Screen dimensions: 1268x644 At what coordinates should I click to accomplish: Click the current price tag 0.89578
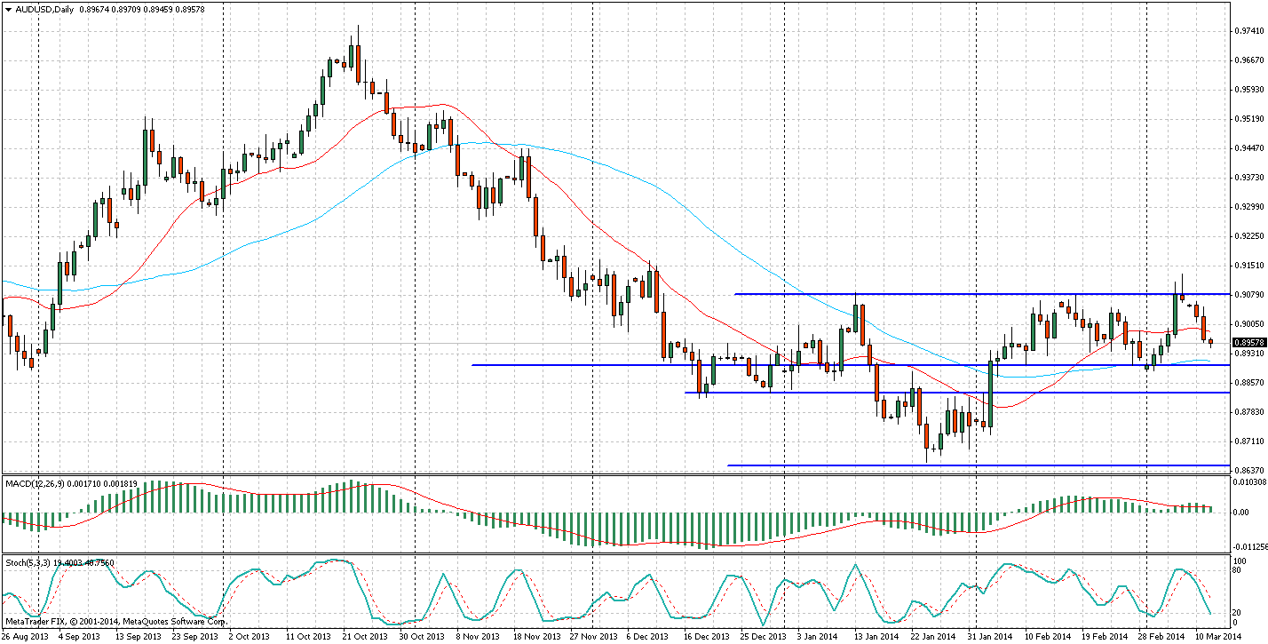[x=1248, y=342]
